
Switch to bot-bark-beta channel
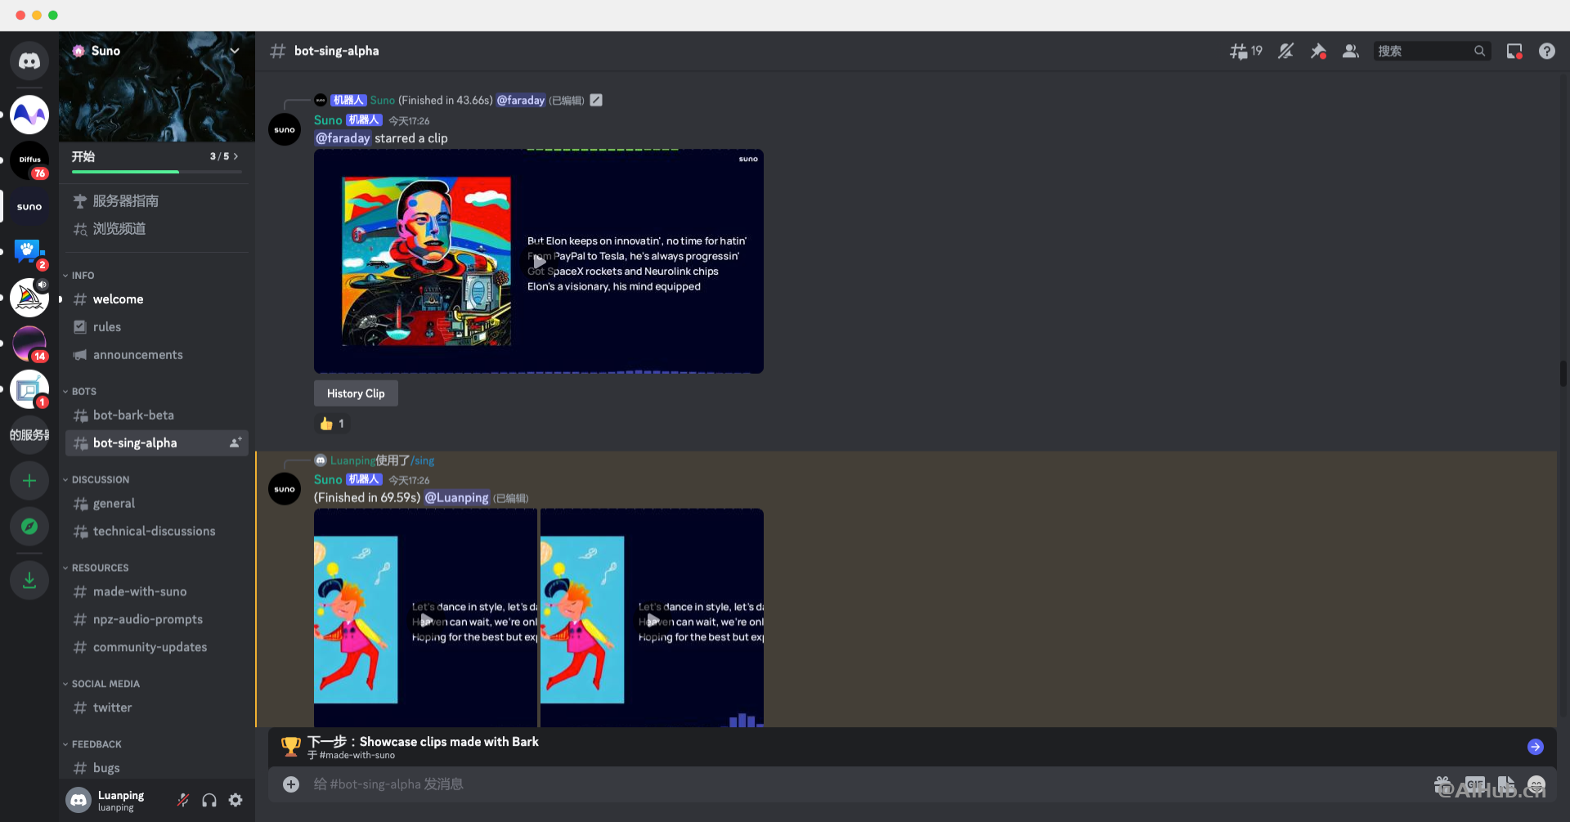[x=157, y=415]
